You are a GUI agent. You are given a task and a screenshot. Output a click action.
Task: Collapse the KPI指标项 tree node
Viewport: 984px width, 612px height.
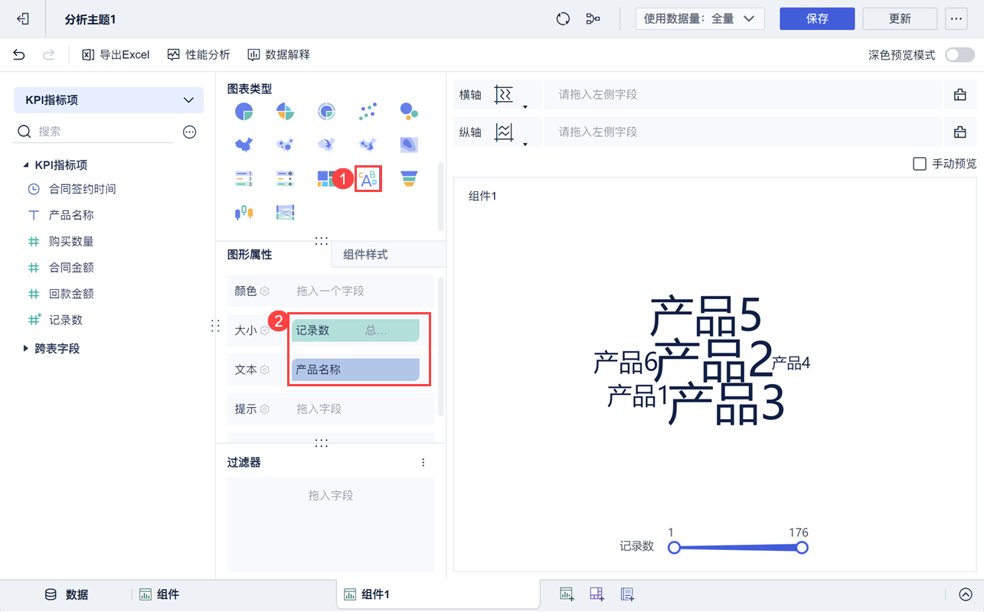[x=26, y=165]
